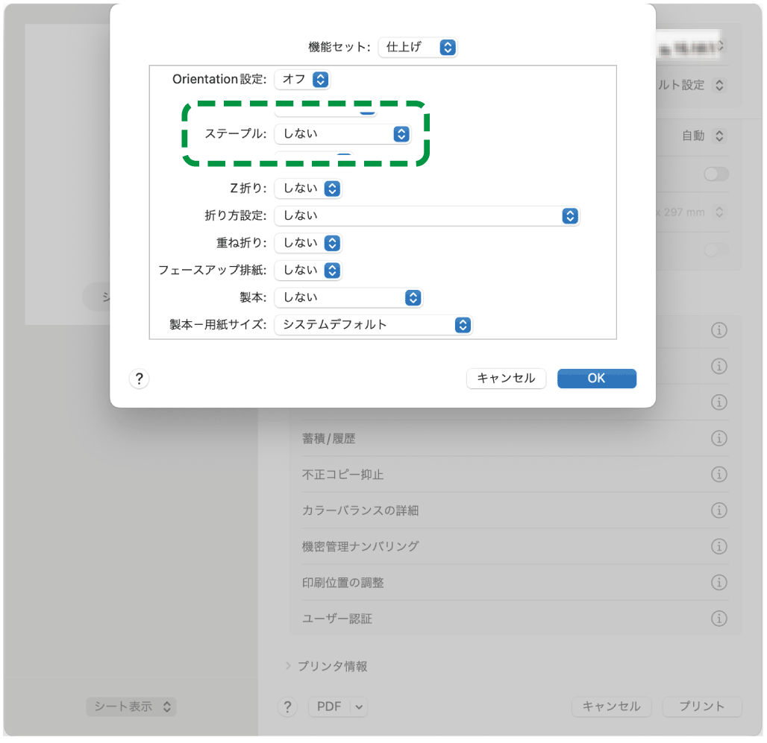Click the info icon next to 蓄積/履歴
The image size is (767, 743).
[719, 438]
